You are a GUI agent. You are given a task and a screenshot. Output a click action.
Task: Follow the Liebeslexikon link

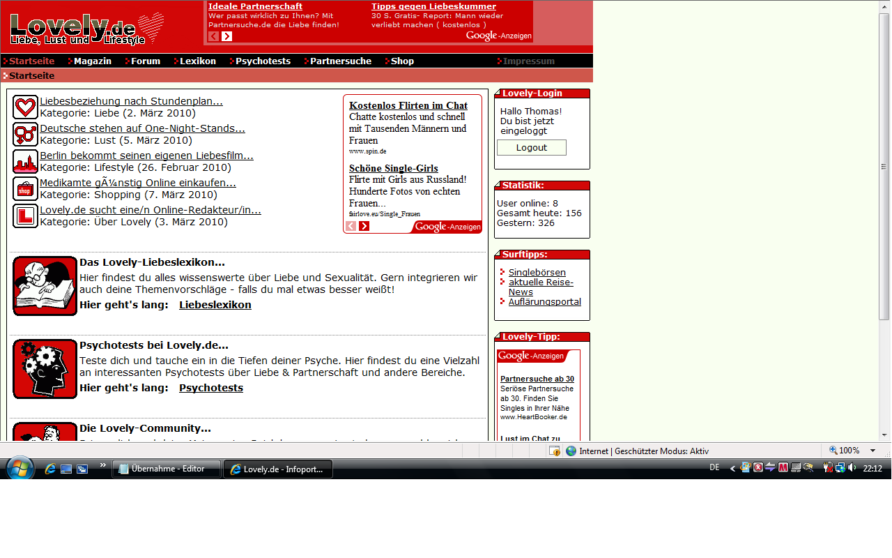(215, 305)
